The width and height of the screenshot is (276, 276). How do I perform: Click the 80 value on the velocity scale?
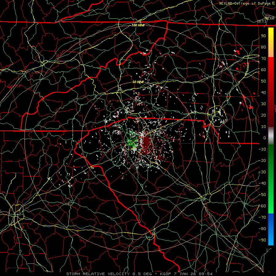coord(263,47)
